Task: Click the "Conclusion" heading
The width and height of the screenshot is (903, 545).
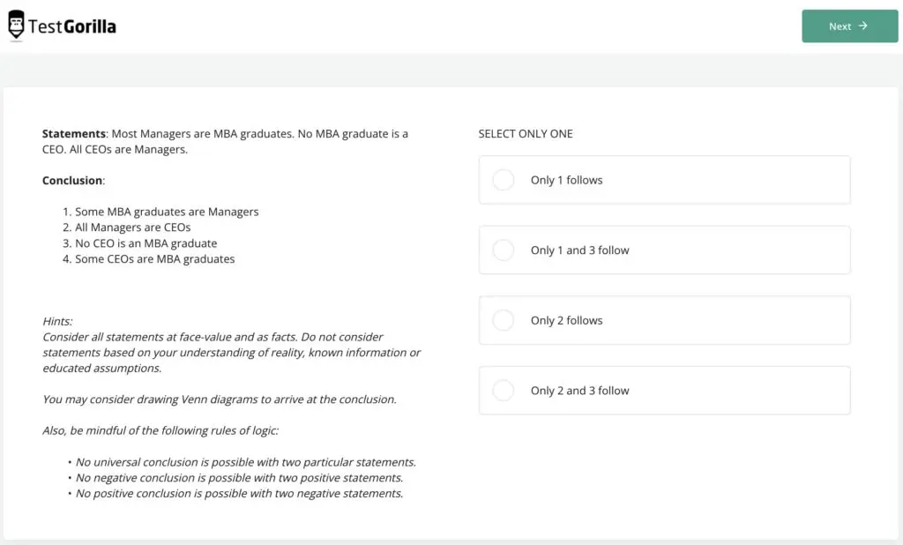Action: 72,180
